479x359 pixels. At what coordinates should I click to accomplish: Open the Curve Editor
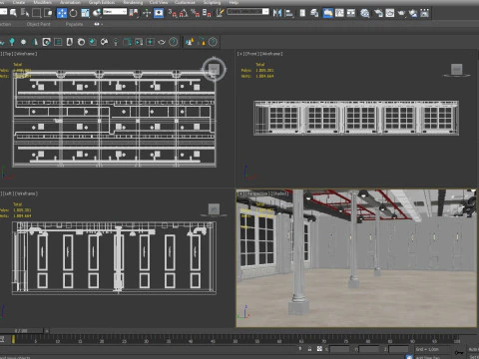pos(339,13)
